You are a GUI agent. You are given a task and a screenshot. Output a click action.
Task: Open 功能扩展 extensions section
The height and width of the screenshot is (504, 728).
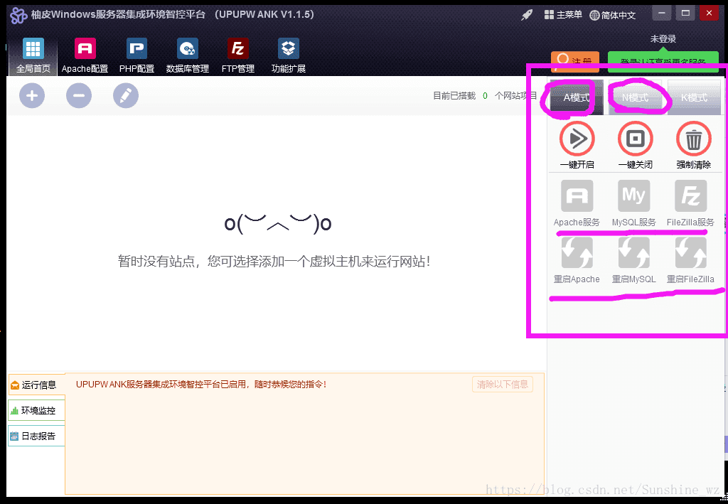[289, 55]
